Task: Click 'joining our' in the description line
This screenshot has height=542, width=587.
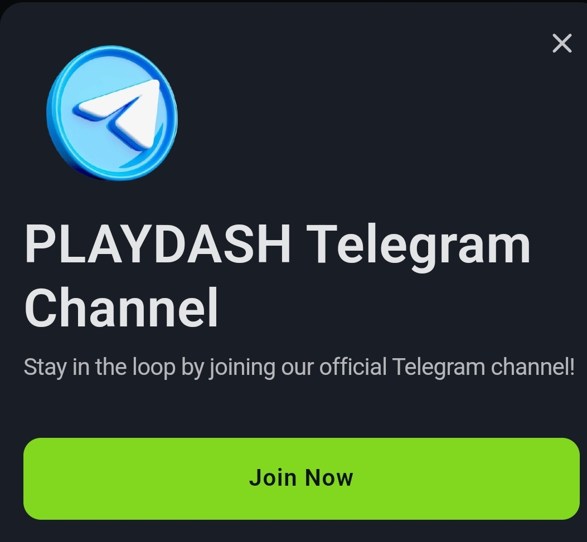Action: click(x=261, y=367)
